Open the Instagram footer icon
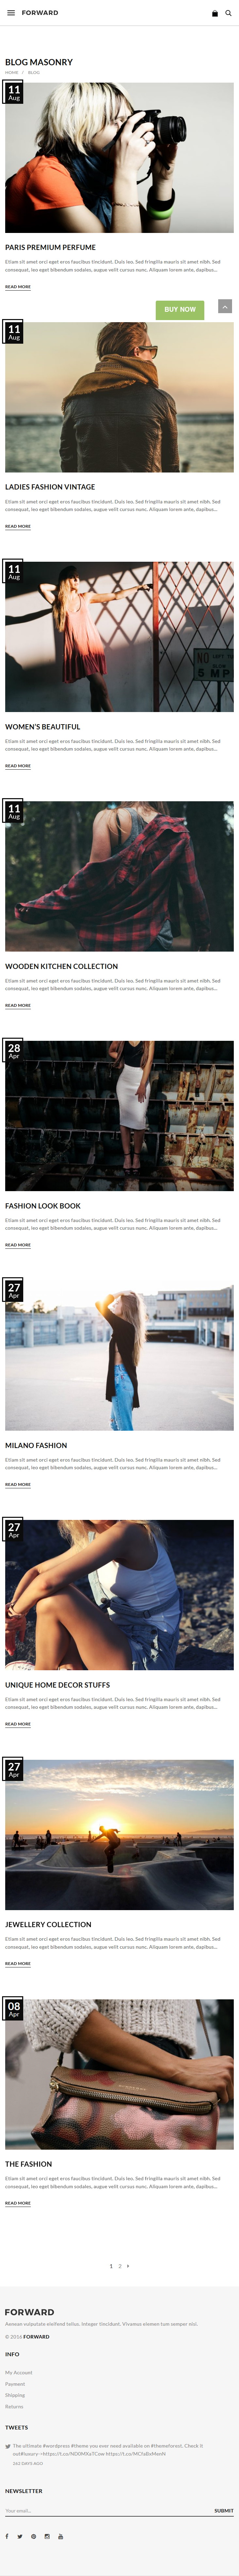The width and height of the screenshot is (239, 2576). pyautogui.click(x=46, y=2536)
